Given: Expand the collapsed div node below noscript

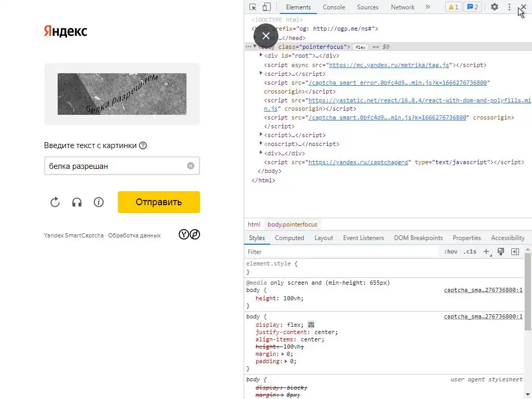Looking at the screenshot, I should click(x=261, y=152).
